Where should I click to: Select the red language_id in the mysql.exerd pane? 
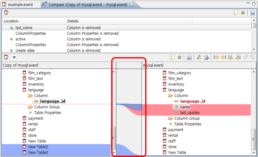point(193,101)
